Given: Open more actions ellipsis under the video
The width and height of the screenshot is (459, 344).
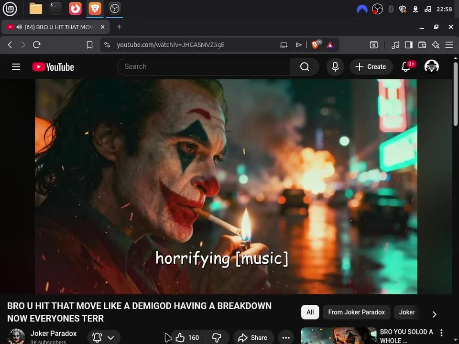Looking at the screenshot, I should [286, 338].
